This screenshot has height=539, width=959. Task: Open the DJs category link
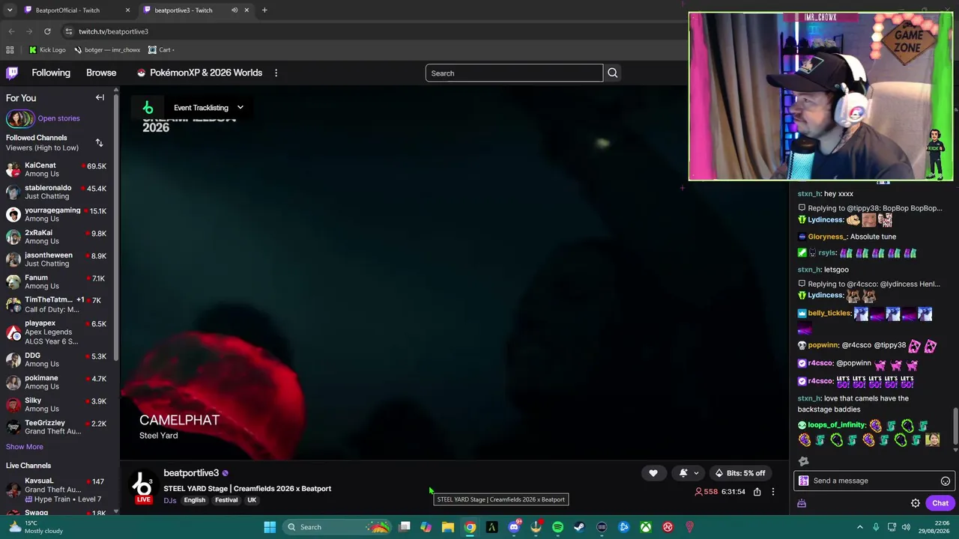click(170, 500)
